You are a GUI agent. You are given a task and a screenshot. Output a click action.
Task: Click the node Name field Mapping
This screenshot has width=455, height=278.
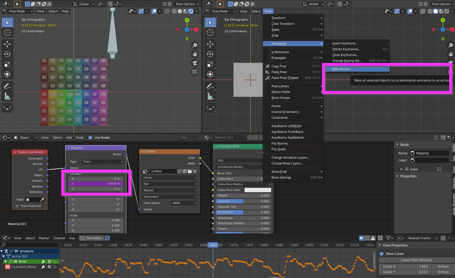pyautogui.click(x=430, y=153)
